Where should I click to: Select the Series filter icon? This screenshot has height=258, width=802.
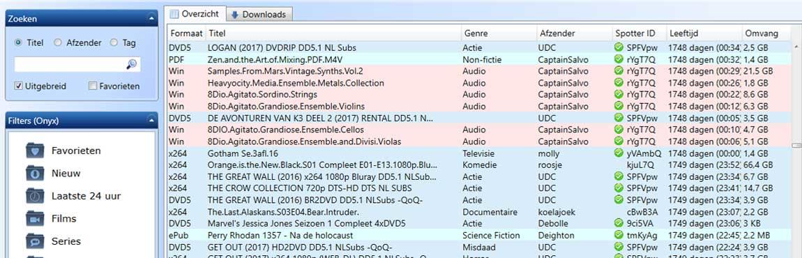tap(36, 241)
